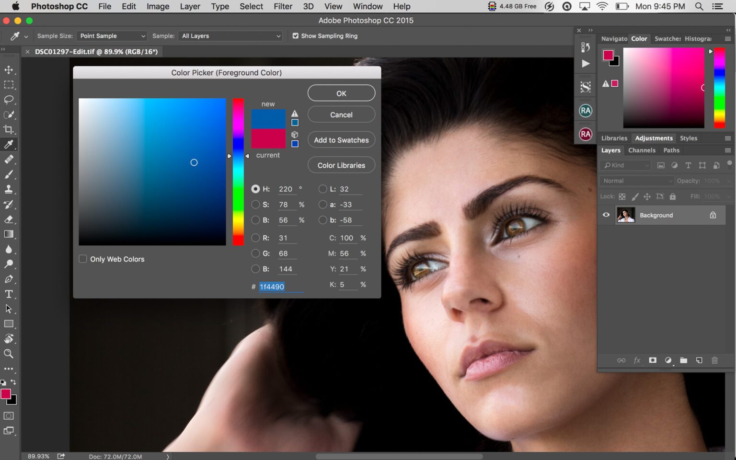Open the Sample Size dropdown
736x460 pixels.
click(111, 36)
